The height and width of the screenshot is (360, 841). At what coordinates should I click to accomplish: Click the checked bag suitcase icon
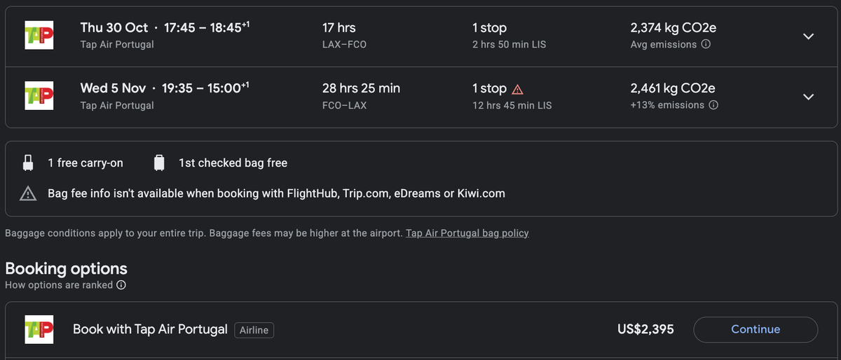click(159, 162)
